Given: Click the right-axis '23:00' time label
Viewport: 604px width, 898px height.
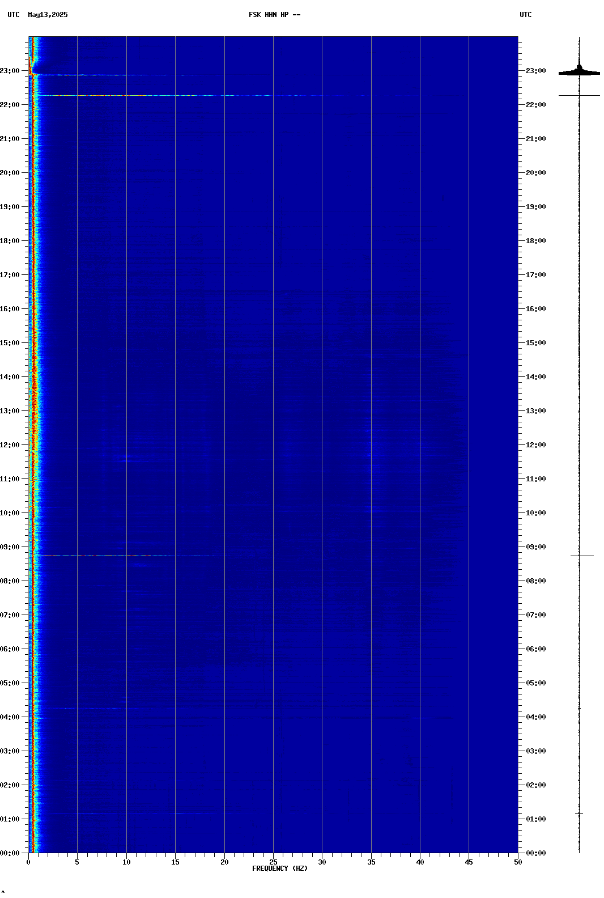Looking at the screenshot, I should pyautogui.click(x=536, y=71).
